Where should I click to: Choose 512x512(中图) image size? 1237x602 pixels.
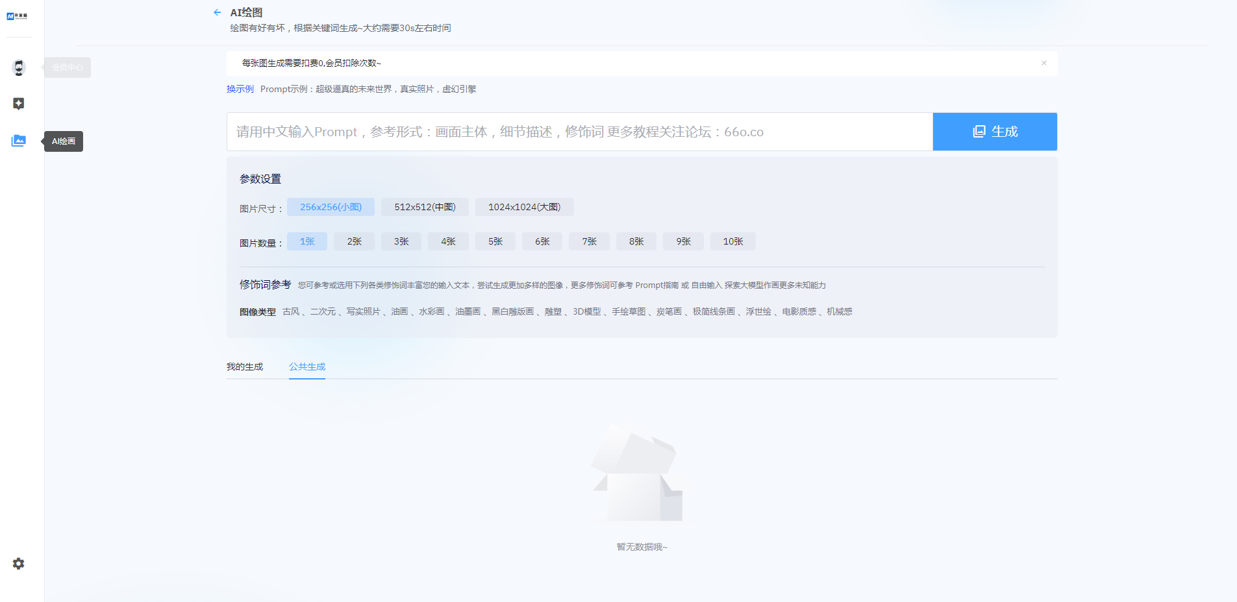pos(425,207)
